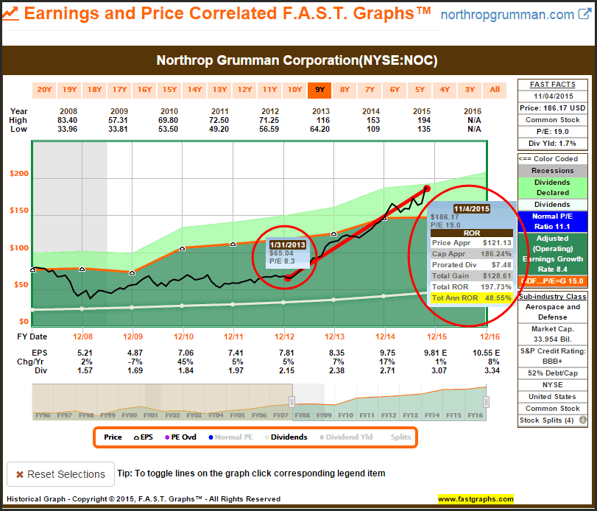Click the F.A.S.T. Graphs chart logo icon
This screenshot has height=511, width=597.
tap(13, 15)
